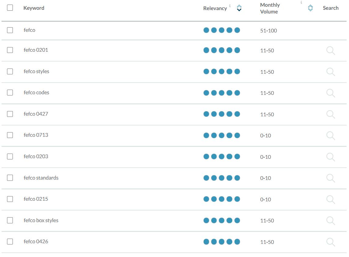This screenshot has width=349, height=257.
Task: Click magnifier icon for fefco styles
Action: click(x=330, y=72)
